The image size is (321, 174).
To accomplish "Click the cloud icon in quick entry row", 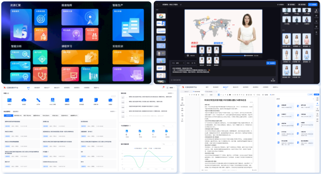I will 24,100.
